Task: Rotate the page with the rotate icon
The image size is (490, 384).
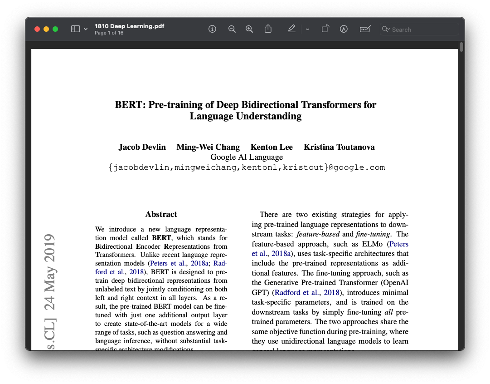Action: [325, 29]
